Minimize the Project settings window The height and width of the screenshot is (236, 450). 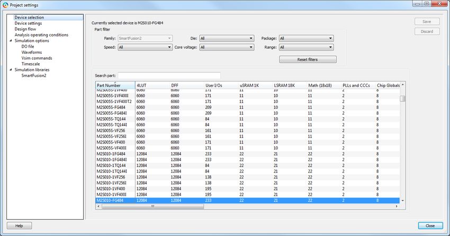pos(417,4)
